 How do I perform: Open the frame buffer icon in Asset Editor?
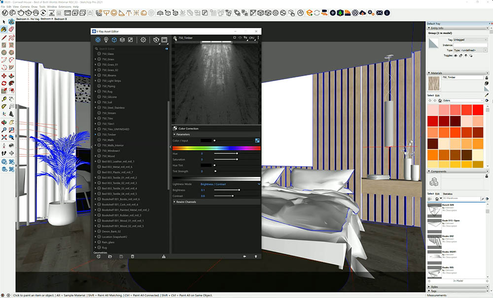point(164,40)
